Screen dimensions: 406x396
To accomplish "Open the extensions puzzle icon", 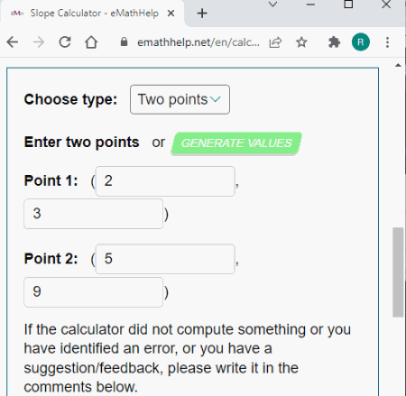I will pos(334,42).
